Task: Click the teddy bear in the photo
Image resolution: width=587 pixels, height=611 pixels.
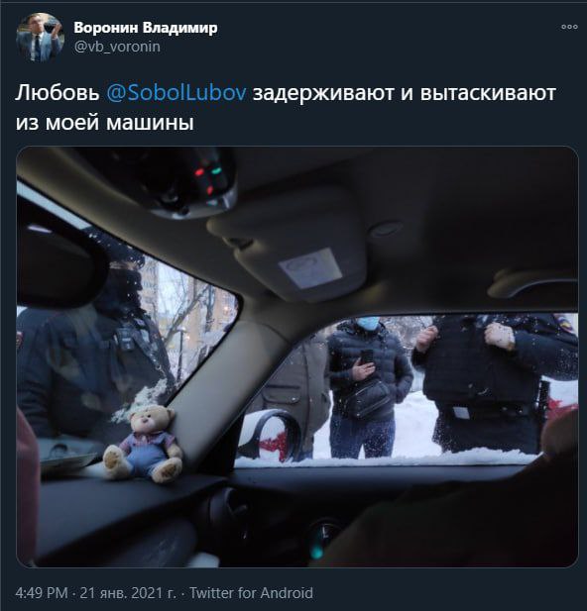Action: tap(144, 443)
